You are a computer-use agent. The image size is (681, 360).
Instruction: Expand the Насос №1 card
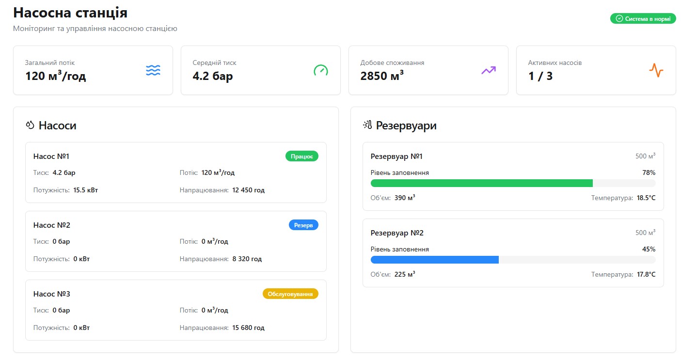click(x=176, y=172)
